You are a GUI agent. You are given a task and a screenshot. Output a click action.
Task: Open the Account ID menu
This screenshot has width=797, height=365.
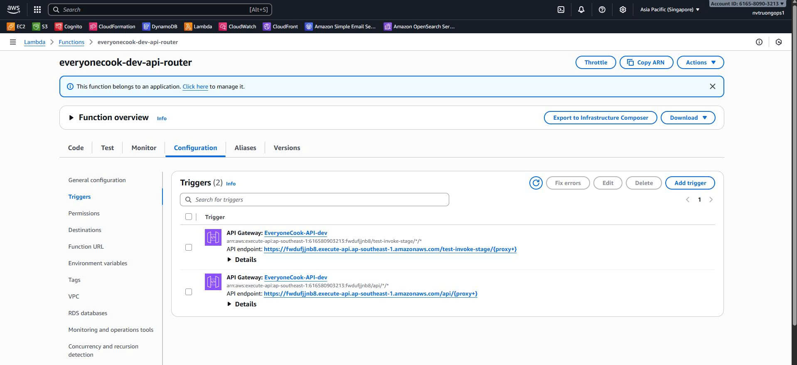[x=747, y=4]
